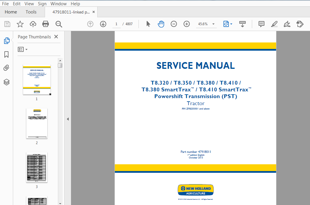The width and height of the screenshot is (310, 205).
Task: Close the Page Thumbnails panel
Action: click(56, 37)
